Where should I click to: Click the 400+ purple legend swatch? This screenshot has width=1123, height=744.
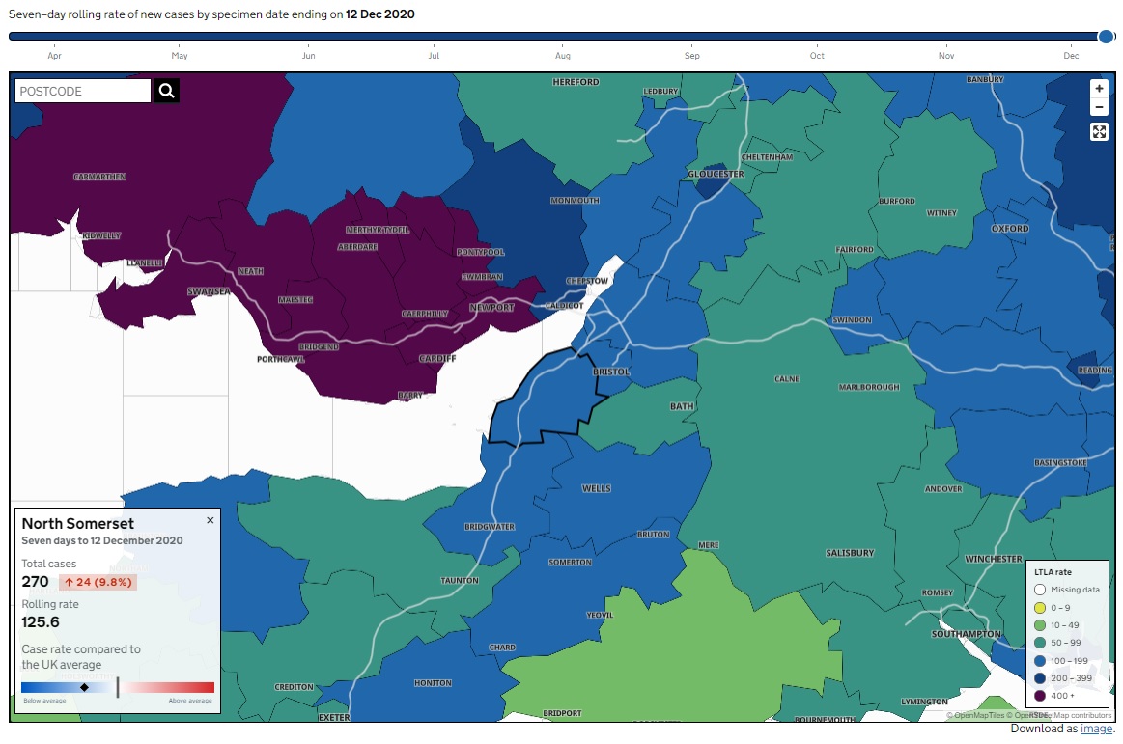1040,695
